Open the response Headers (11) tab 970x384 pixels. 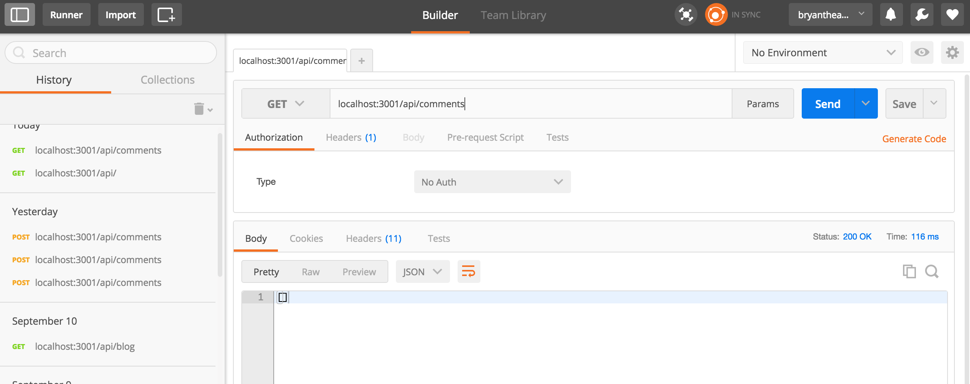373,238
